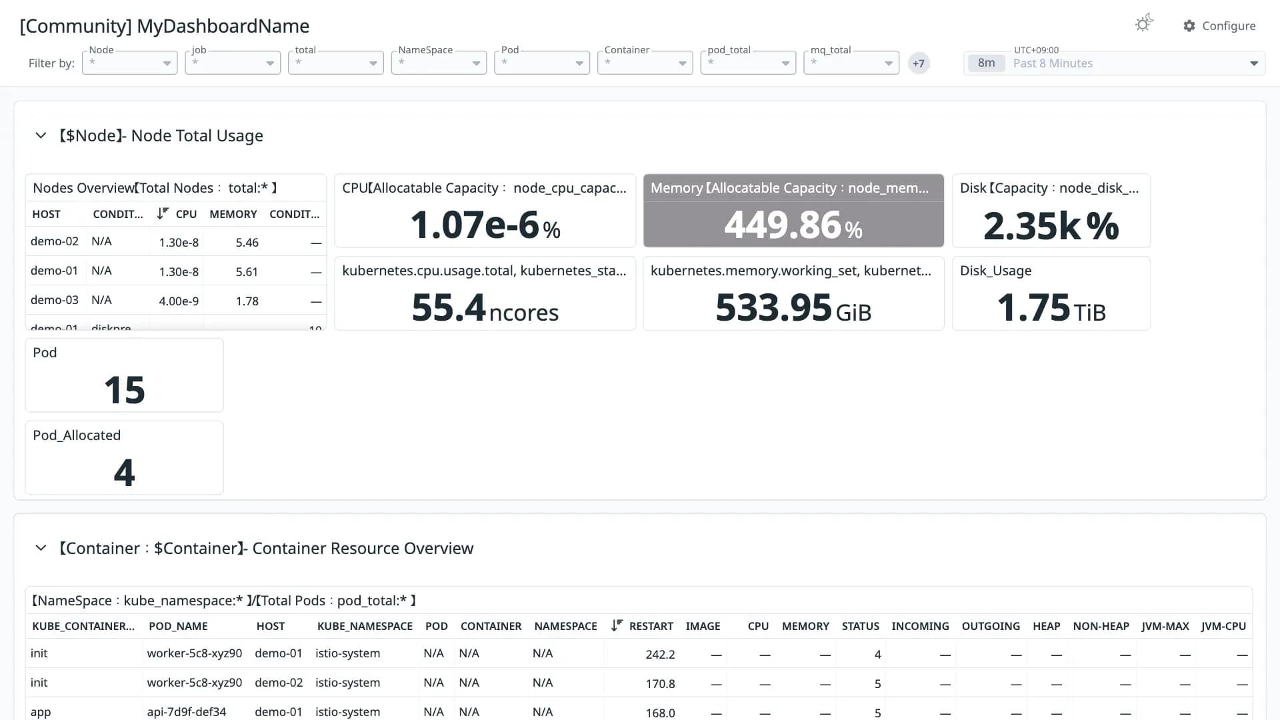Click the Configure button label

click(x=1229, y=26)
